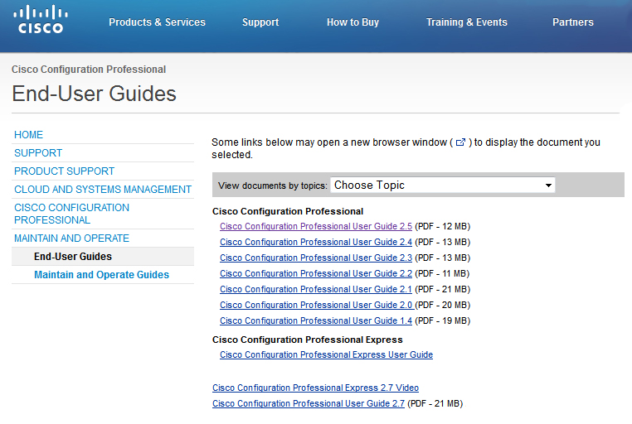Open Express 2.7 Video link
The width and height of the screenshot is (632, 424).
pyautogui.click(x=316, y=388)
